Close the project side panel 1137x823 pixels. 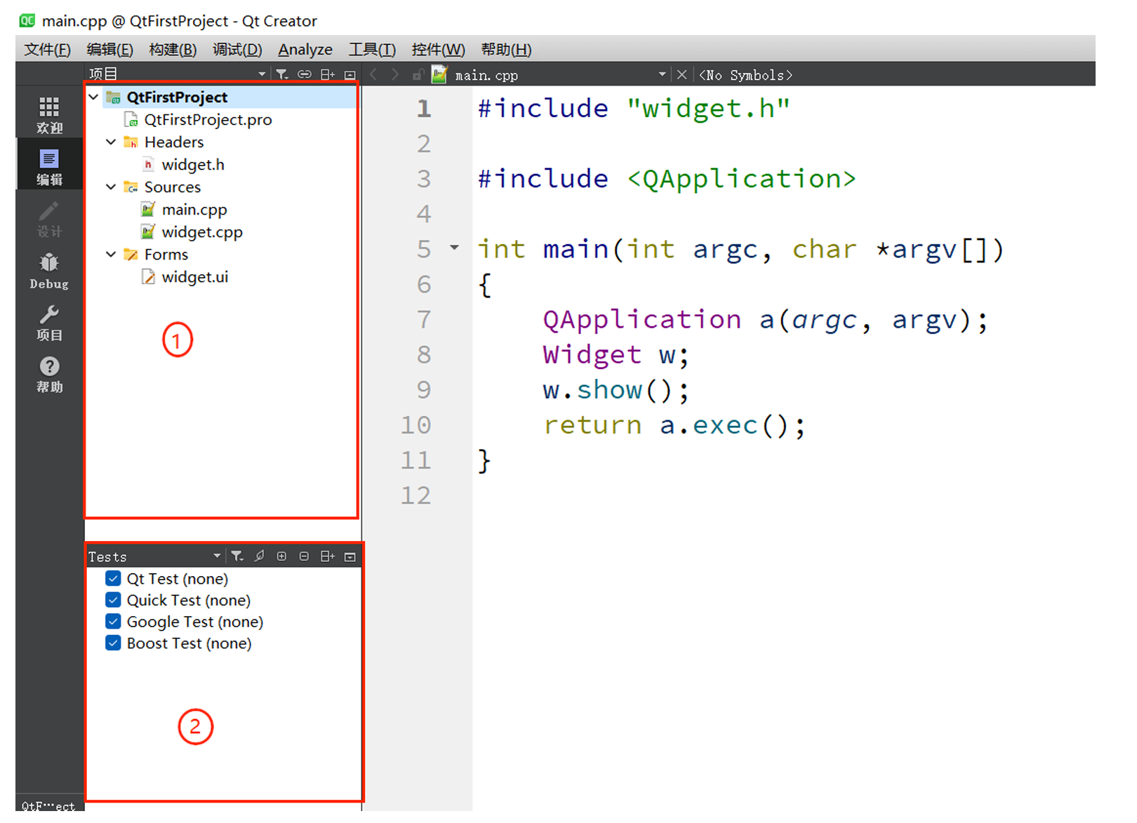[350, 74]
